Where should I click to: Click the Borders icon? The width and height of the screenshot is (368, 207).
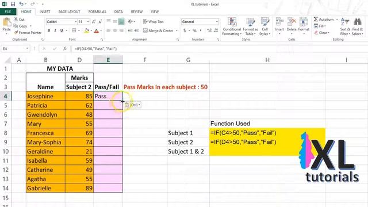tap(74, 30)
